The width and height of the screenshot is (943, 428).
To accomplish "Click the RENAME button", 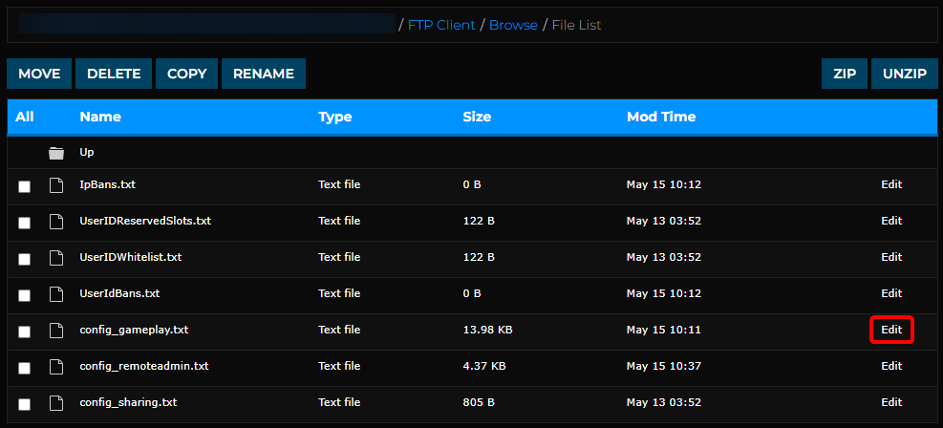I will [264, 74].
